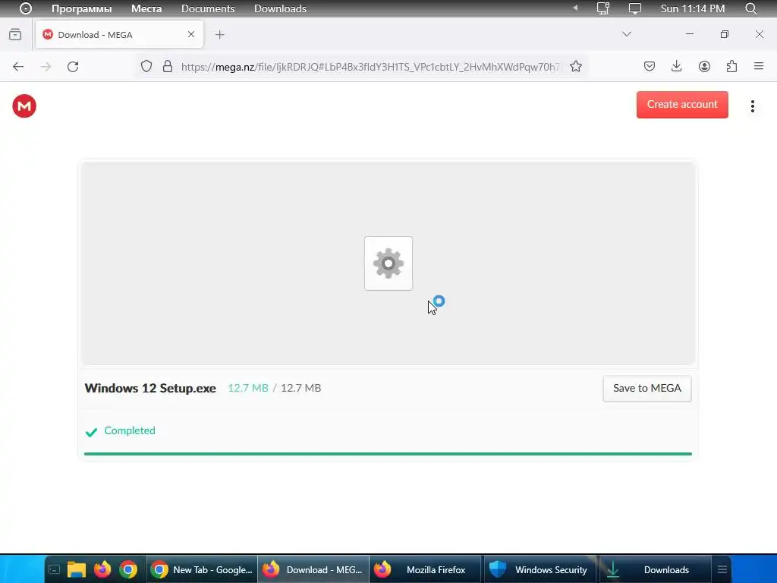Viewport: 777px width, 583px height.
Task: Click the forward navigation arrow
Action: click(x=46, y=67)
